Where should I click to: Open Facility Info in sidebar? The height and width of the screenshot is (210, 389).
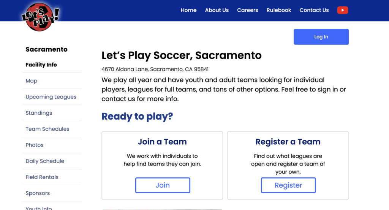point(41,65)
